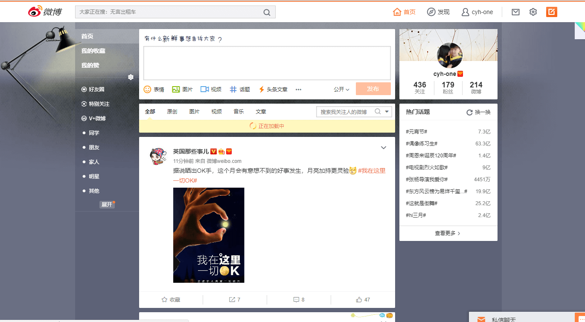The width and height of the screenshot is (585, 322).
Task: Switch to the 图片 feed tab
Action: (x=194, y=112)
